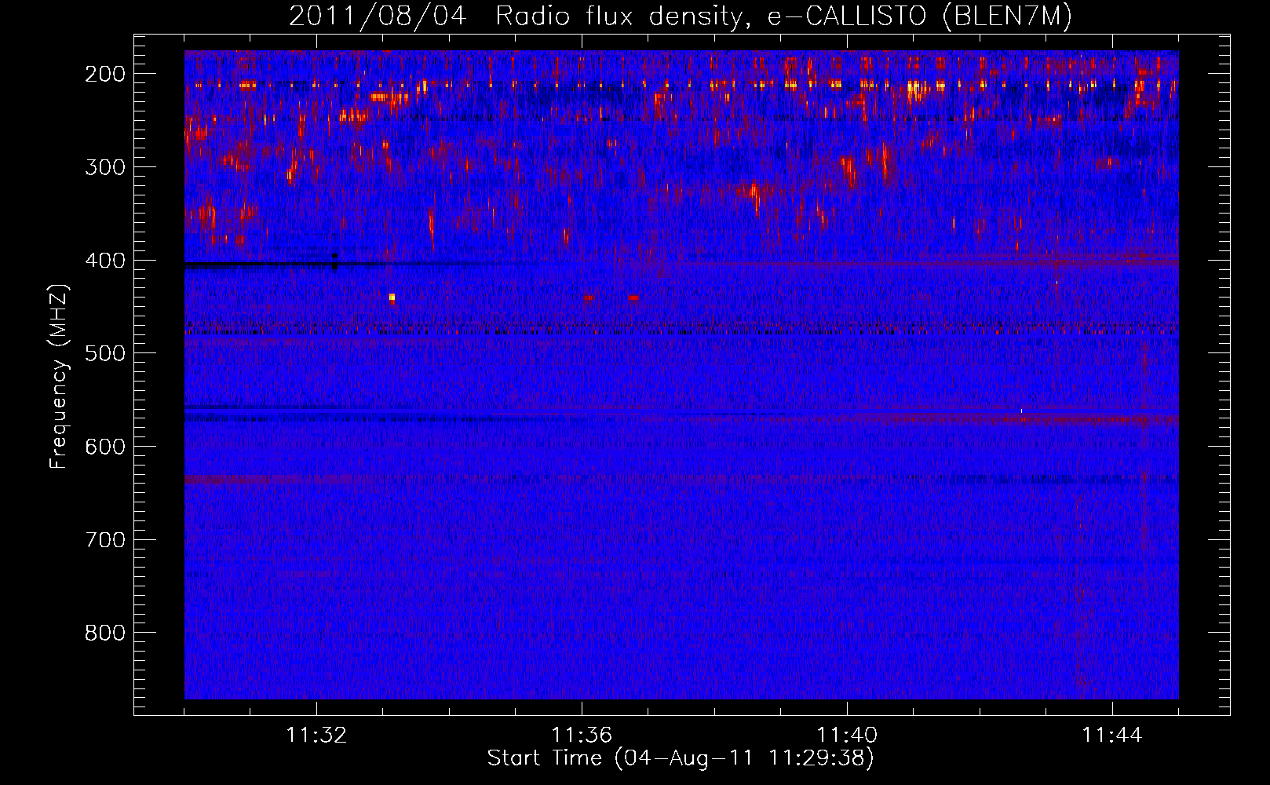Click the 500 frequency axis label
The image size is (1270, 785).
coord(105,353)
